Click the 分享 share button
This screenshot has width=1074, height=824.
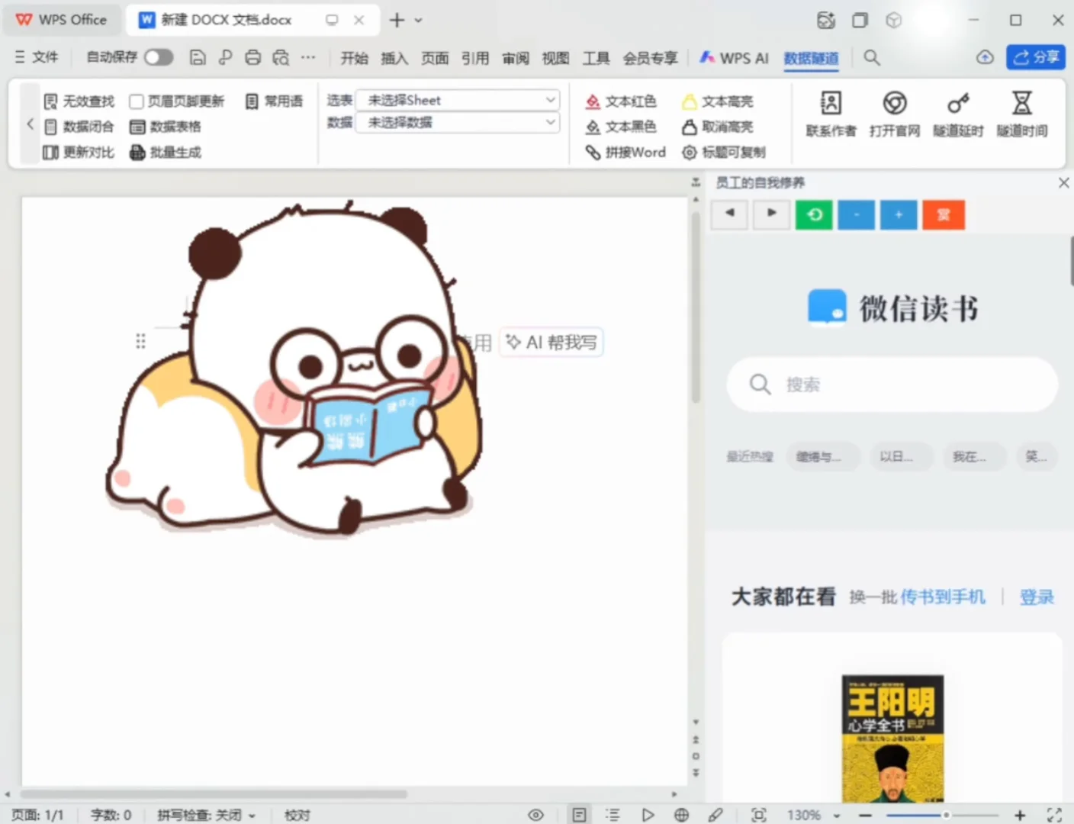click(x=1036, y=57)
